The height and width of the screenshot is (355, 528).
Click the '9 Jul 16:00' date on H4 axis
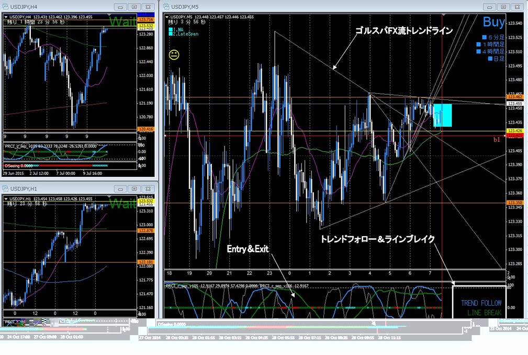coord(92,173)
